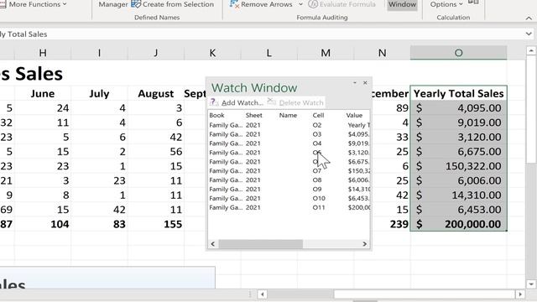Click Value column header in Watch Window
The image size is (537, 302).
coord(354,116)
